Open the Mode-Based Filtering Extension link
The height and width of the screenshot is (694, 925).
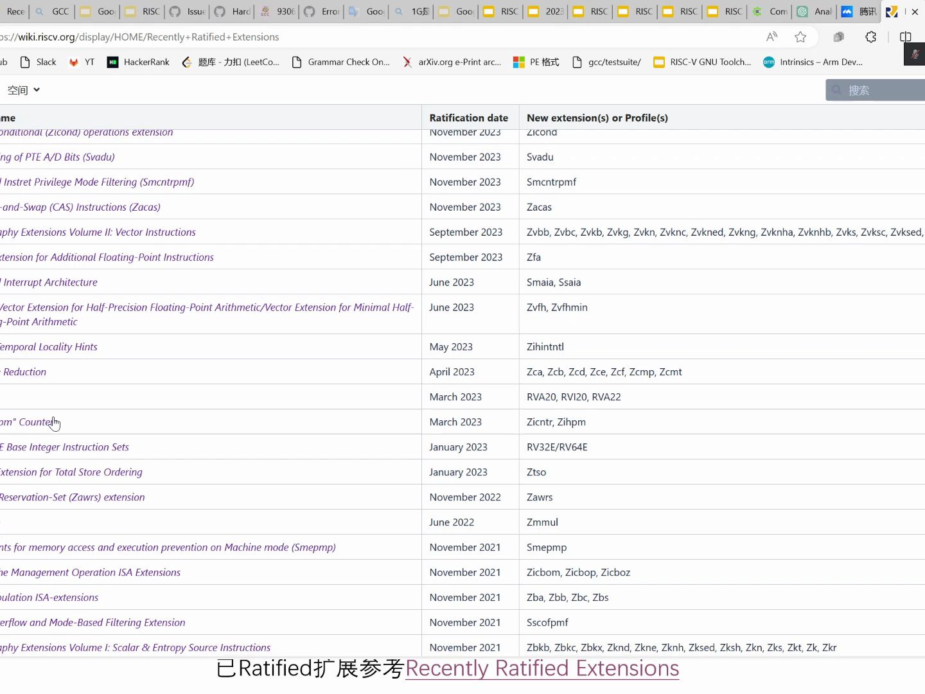pyautogui.click(x=92, y=622)
